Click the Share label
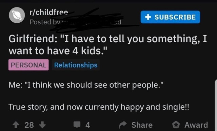This screenshot has width=217, height=131. (142, 125)
